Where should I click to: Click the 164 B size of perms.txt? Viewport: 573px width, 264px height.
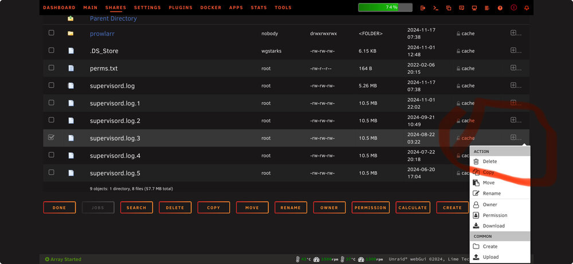tap(365, 68)
